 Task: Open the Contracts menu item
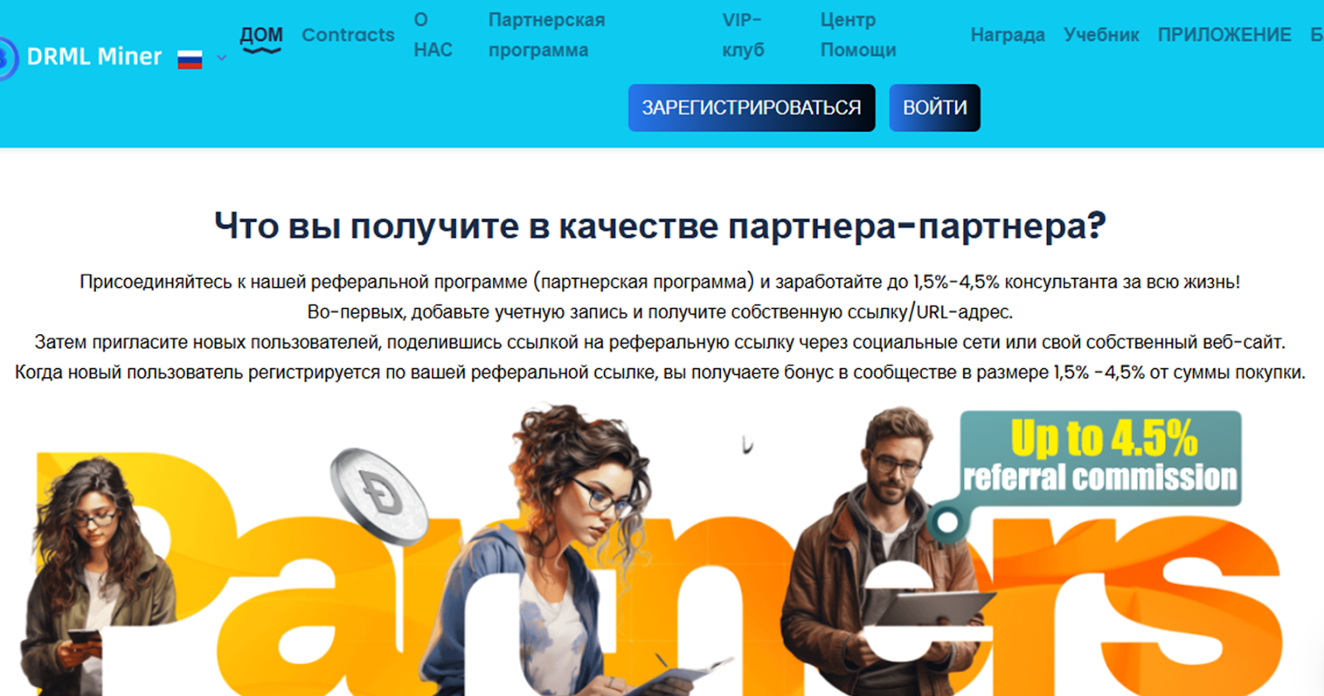tap(348, 35)
